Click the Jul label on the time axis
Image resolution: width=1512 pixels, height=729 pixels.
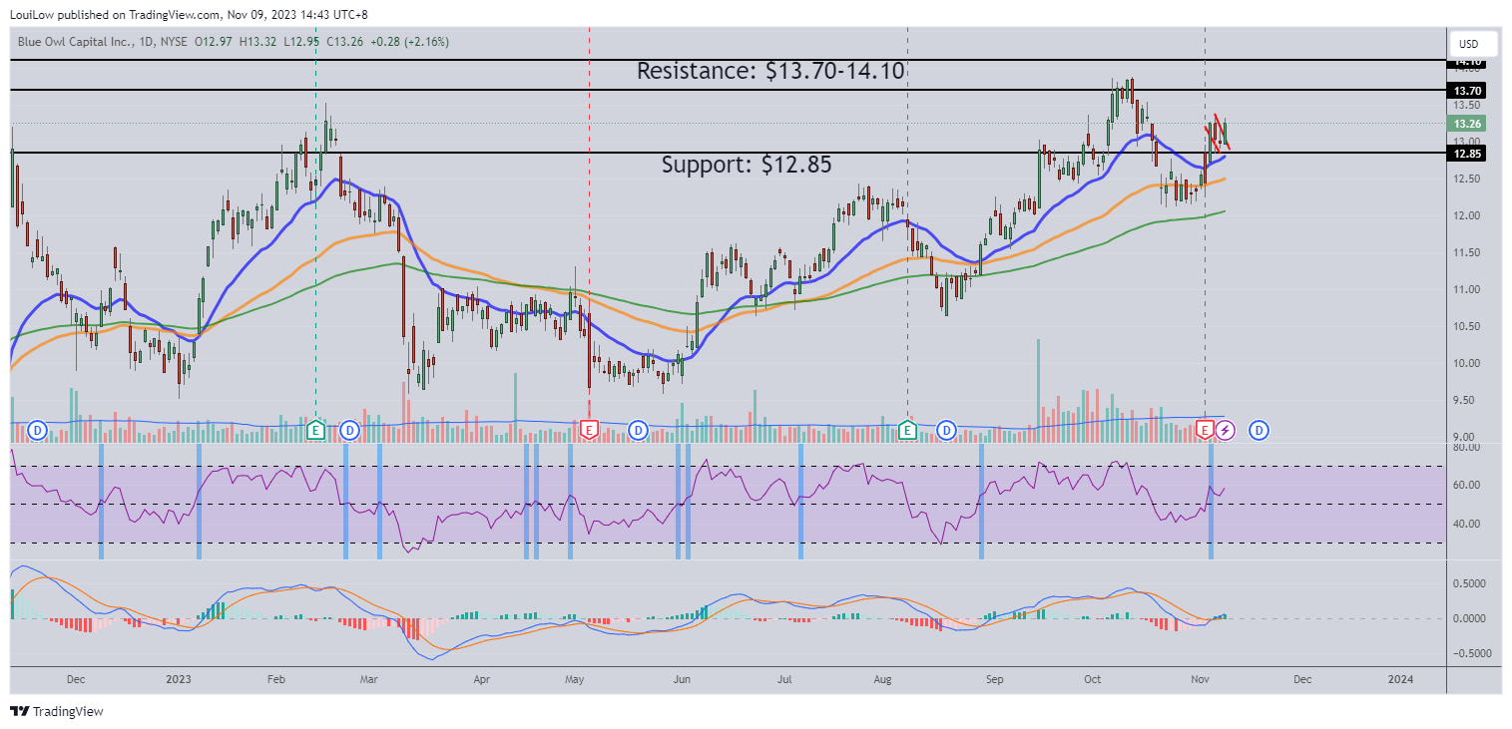point(785,679)
